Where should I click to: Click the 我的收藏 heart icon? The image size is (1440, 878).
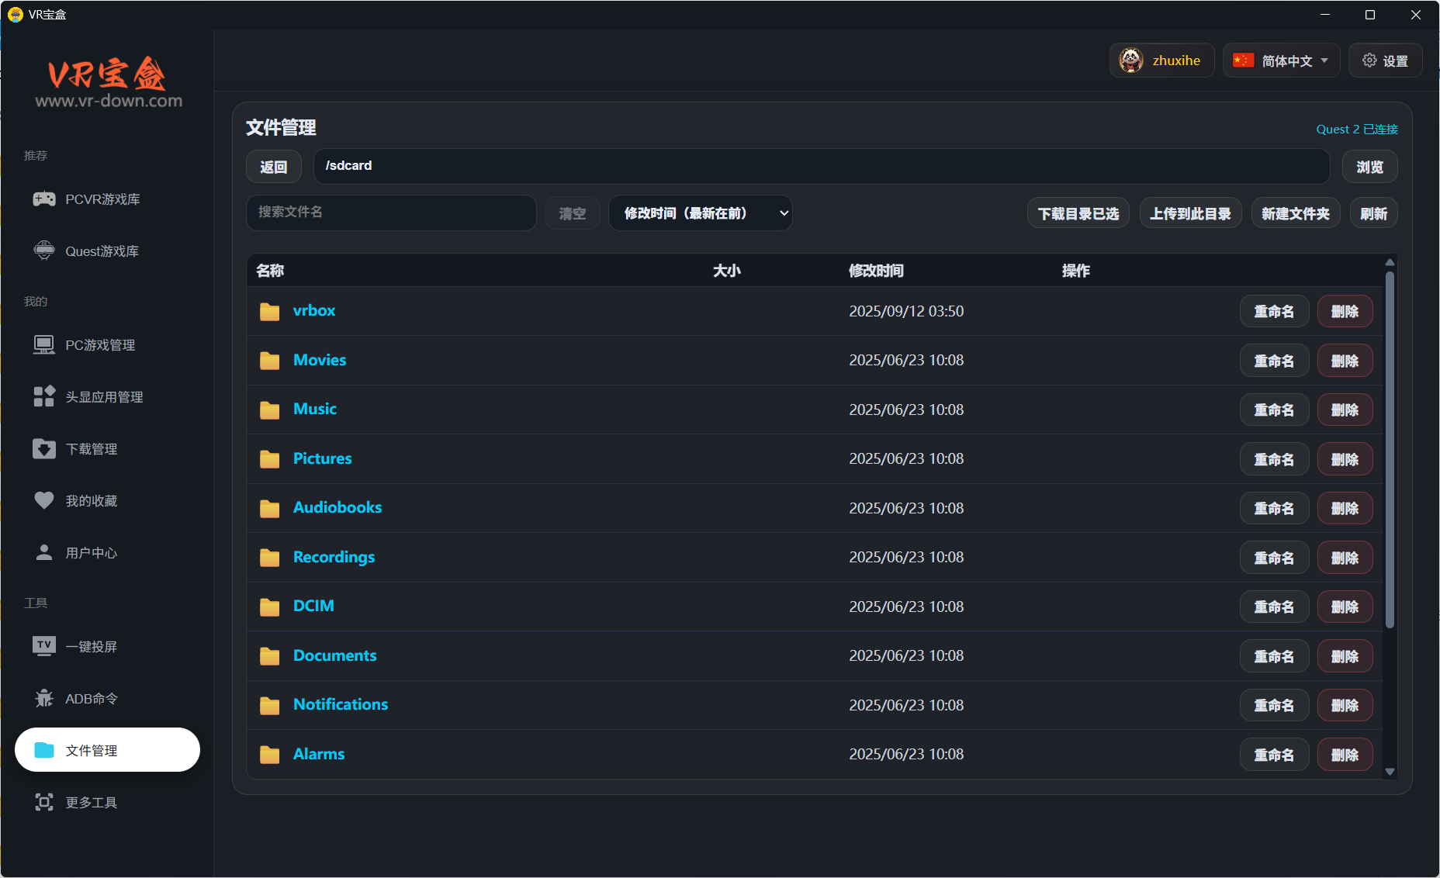point(44,500)
